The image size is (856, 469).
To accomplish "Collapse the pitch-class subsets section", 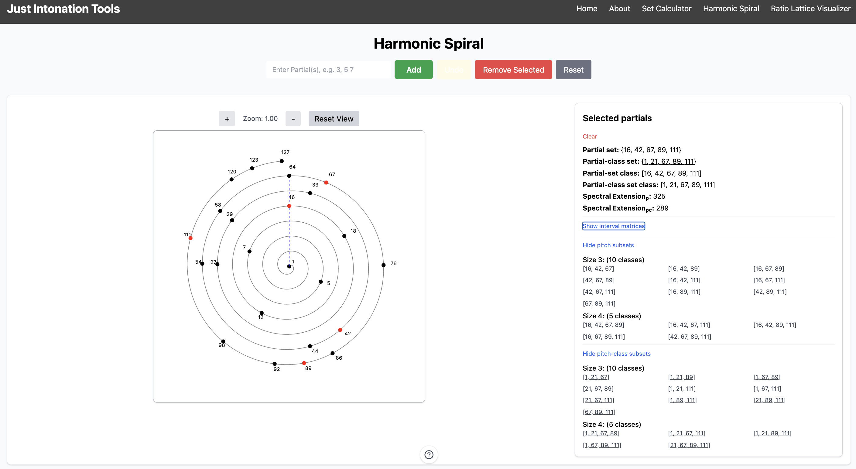I will 616,353.
